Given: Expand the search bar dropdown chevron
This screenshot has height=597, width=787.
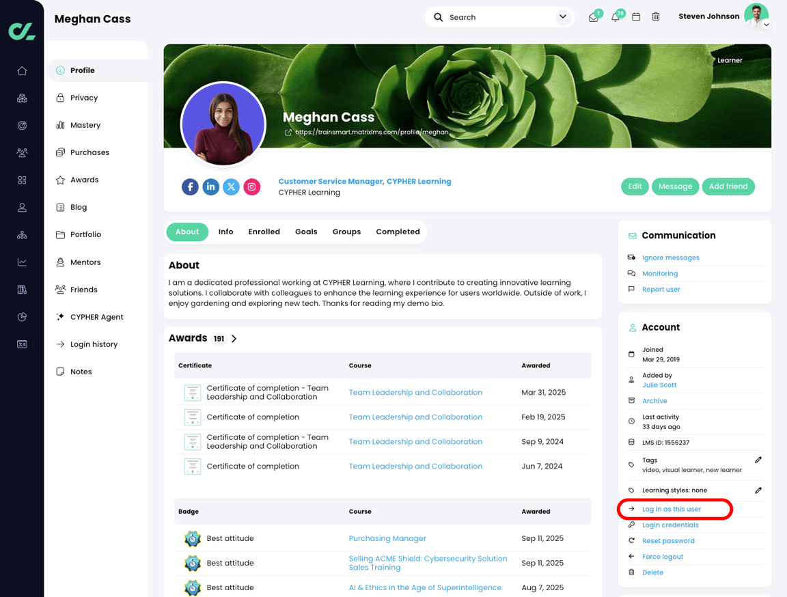Looking at the screenshot, I should (562, 16).
